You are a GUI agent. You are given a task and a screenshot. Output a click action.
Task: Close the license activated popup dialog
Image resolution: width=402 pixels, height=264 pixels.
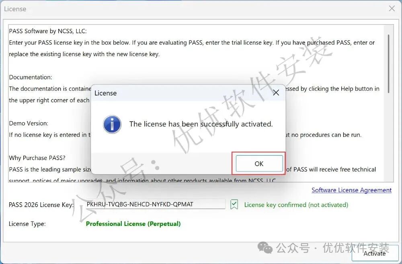click(276, 93)
